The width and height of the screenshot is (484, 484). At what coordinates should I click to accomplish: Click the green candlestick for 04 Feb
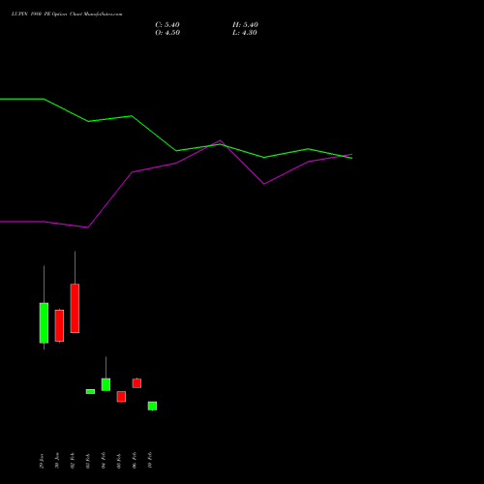[x=106, y=384]
